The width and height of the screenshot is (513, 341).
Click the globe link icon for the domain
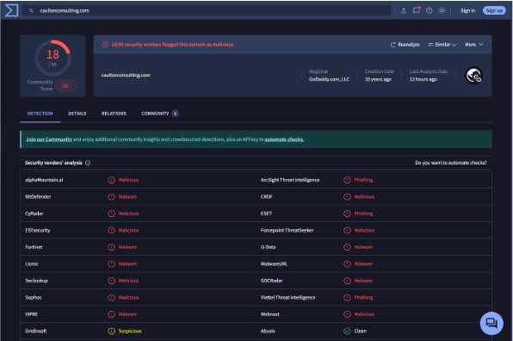[x=473, y=76]
